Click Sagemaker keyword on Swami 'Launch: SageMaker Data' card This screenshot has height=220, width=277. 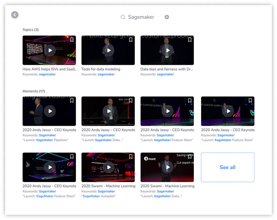click(x=166, y=191)
